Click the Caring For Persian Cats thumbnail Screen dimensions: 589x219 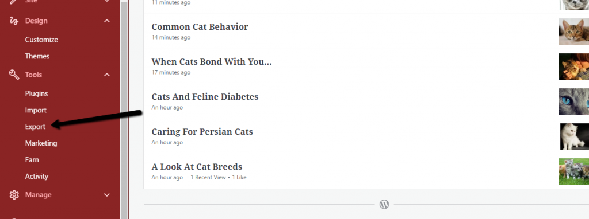(574, 136)
